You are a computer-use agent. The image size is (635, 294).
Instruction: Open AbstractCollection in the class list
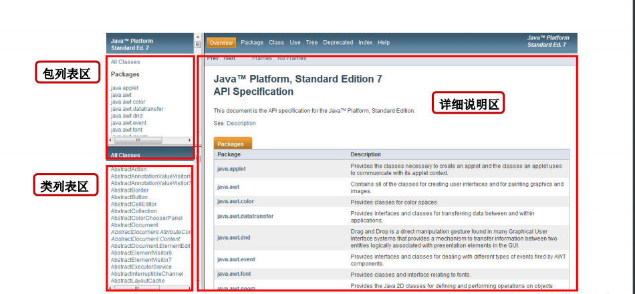134,211
